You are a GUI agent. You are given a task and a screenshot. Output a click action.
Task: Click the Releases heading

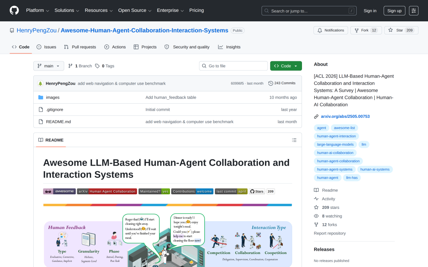coord(324,249)
